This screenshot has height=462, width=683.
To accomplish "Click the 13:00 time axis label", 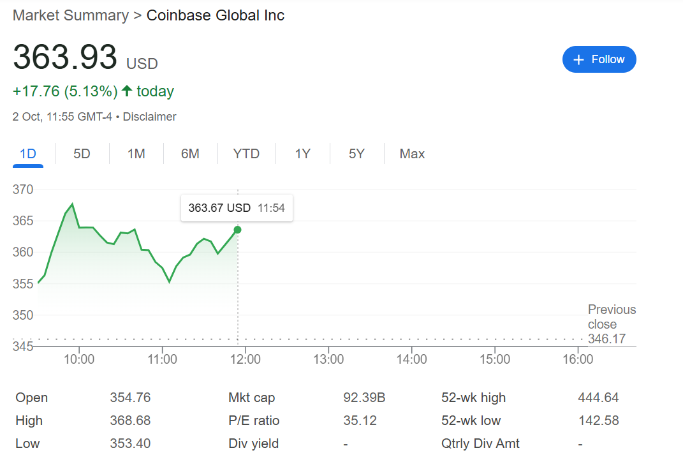I will click(x=328, y=359).
